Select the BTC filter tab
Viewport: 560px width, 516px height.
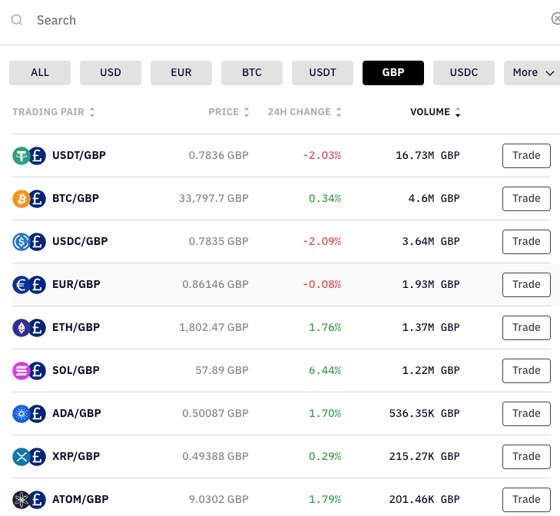252,73
